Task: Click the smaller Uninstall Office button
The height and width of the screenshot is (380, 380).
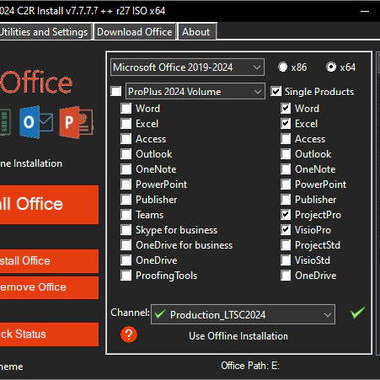Action: [x=50, y=261]
